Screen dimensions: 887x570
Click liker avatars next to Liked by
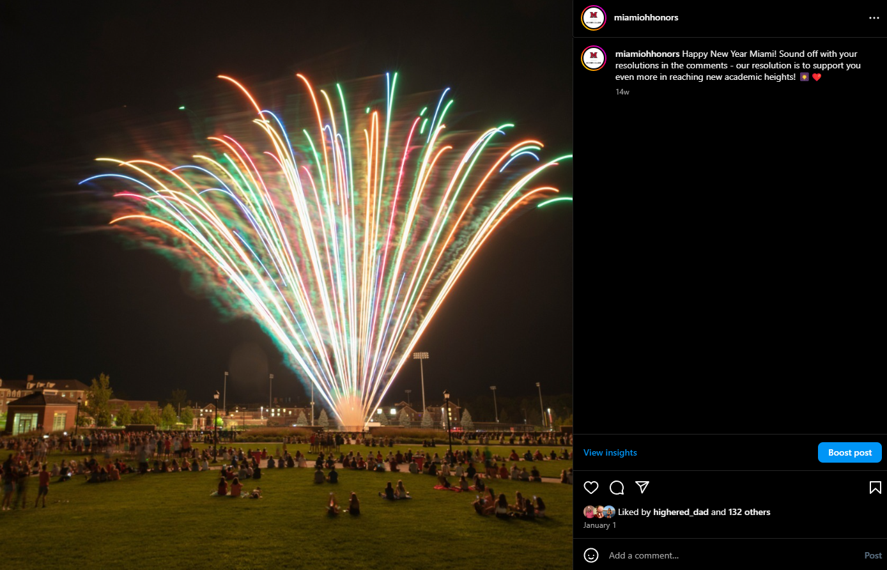coord(599,512)
